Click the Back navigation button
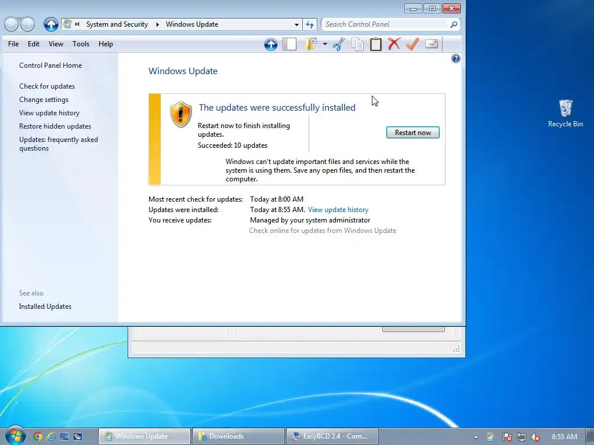 (12, 24)
